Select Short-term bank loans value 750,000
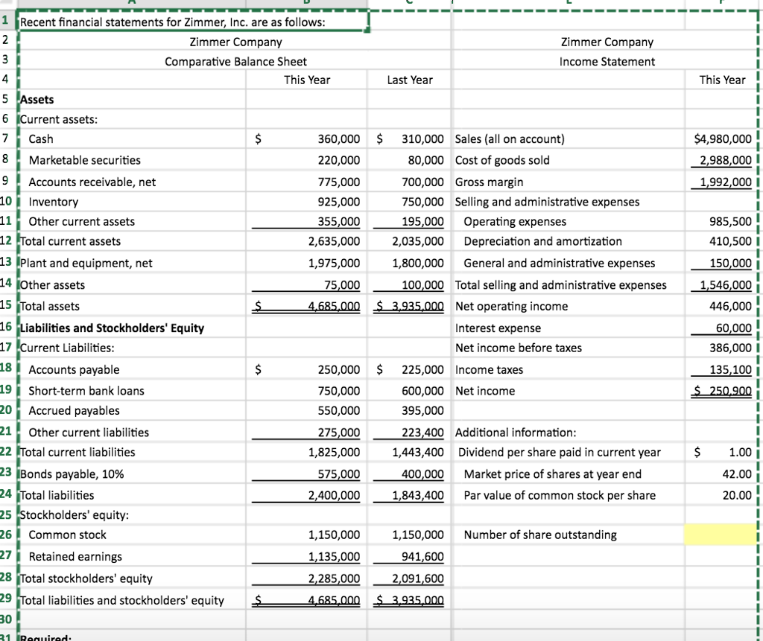Screen dimensions: 763x641 [x=339, y=391]
